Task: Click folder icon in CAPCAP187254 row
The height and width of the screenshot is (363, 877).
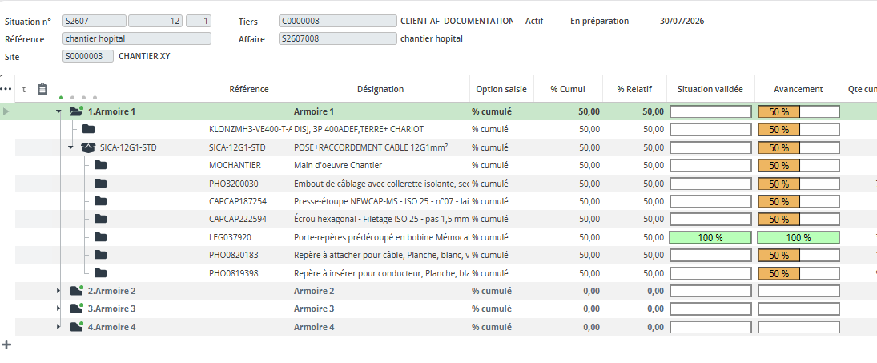Action: 100,201
